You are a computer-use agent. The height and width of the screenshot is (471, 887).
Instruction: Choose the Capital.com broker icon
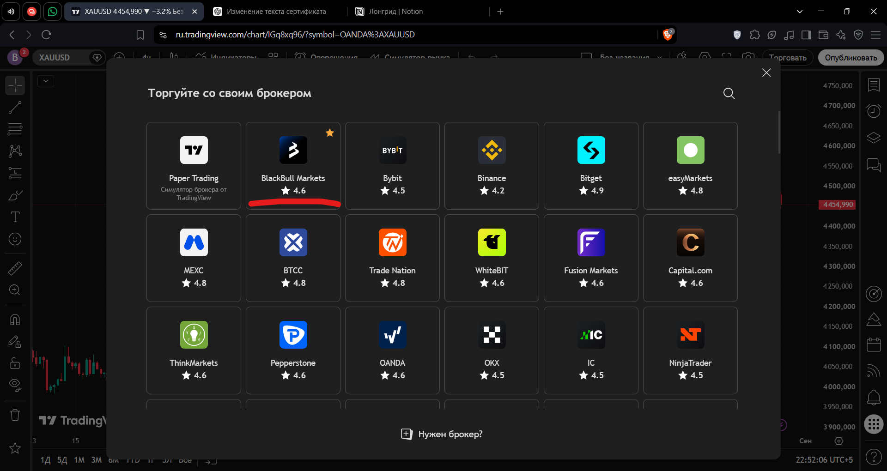pyautogui.click(x=690, y=242)
